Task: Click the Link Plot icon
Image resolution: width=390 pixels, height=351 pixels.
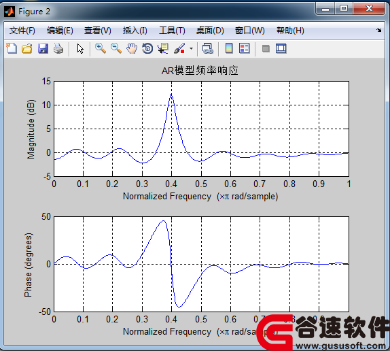Action: point(207,48)
